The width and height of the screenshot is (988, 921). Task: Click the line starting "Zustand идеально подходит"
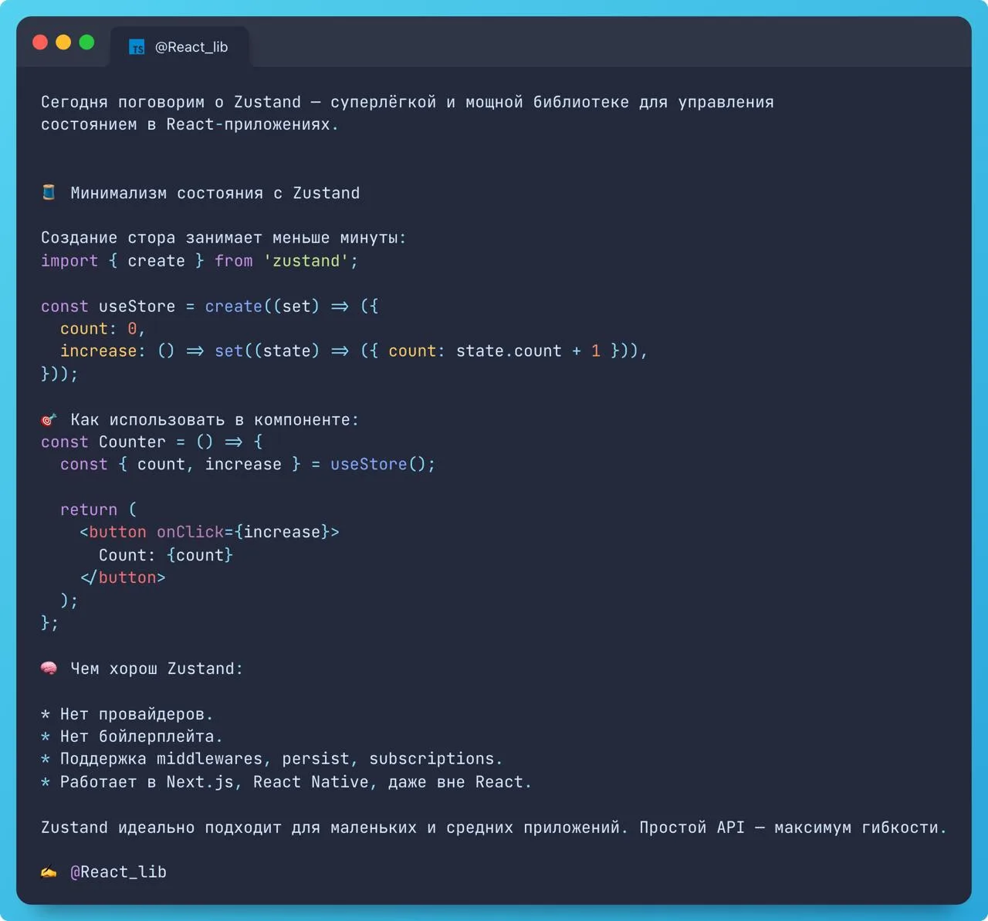coord(494,828)
